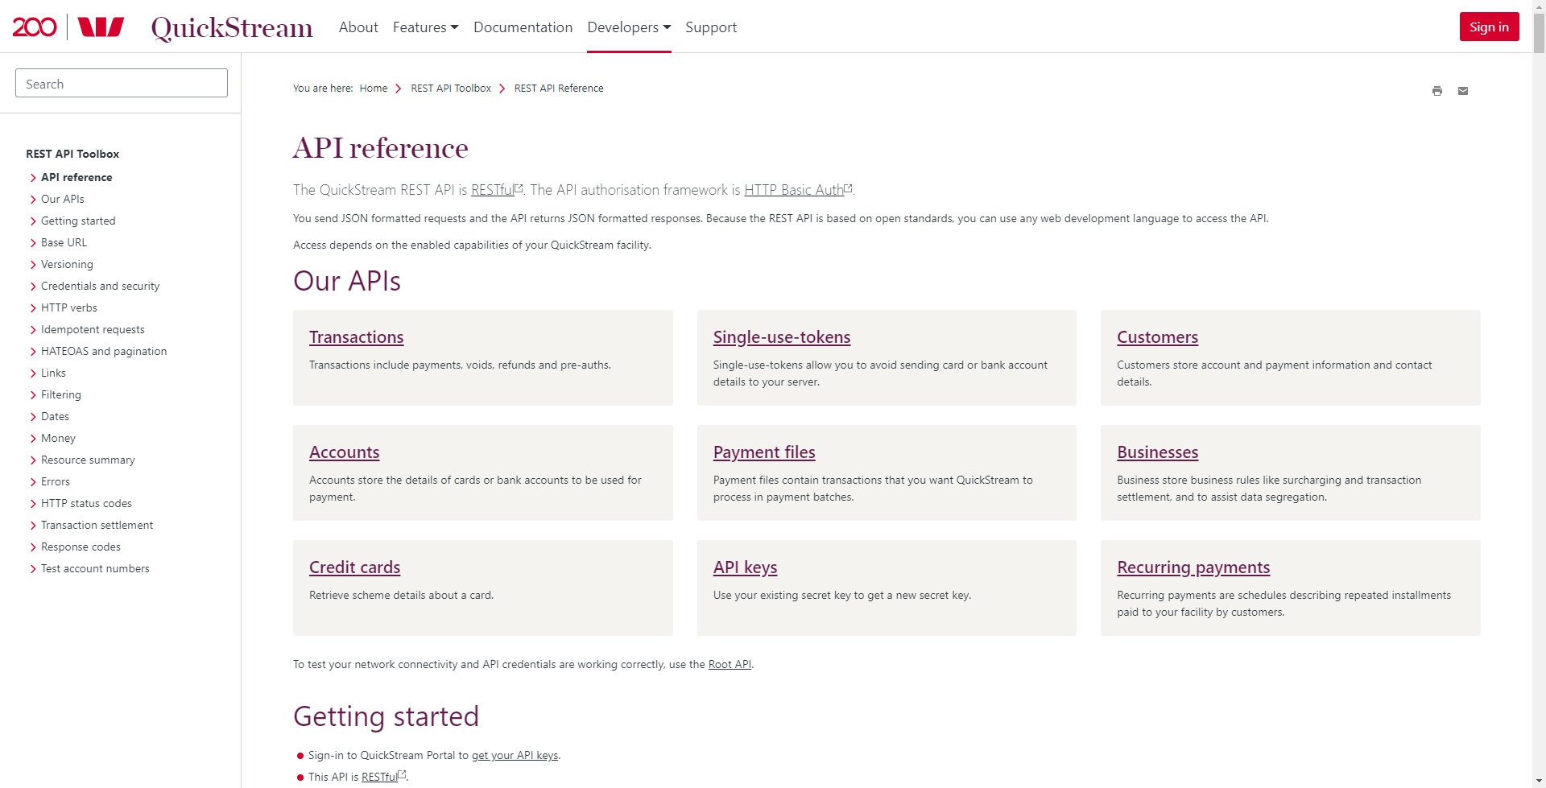Image resolution: width=1546 pixels, height=788 pixels.
Task: Select API reference in sidebar
Action: (x=76, y=177)
